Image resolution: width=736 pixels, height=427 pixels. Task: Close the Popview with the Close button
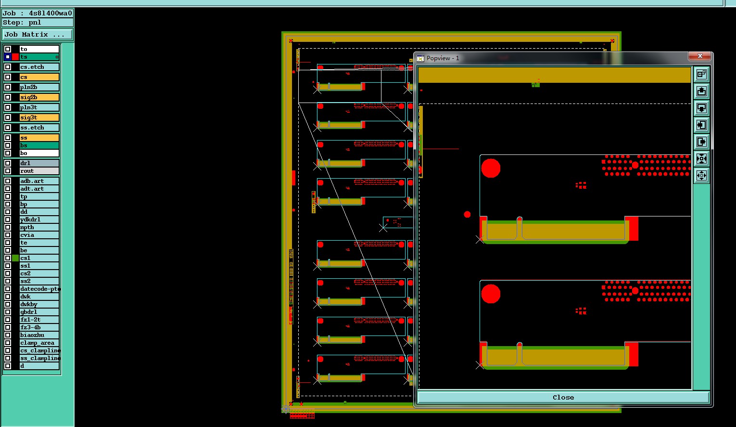[563, 397]
